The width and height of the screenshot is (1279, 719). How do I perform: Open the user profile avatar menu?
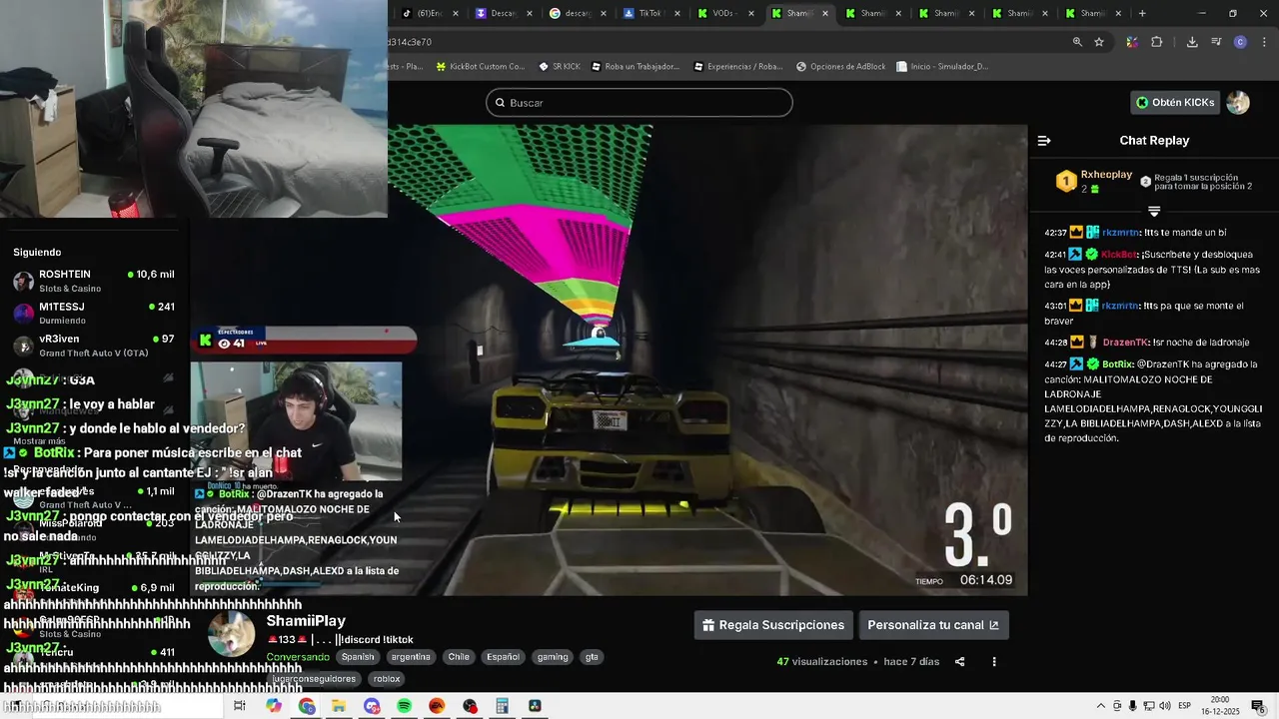pyautogui.click(x=1238, y=102)
